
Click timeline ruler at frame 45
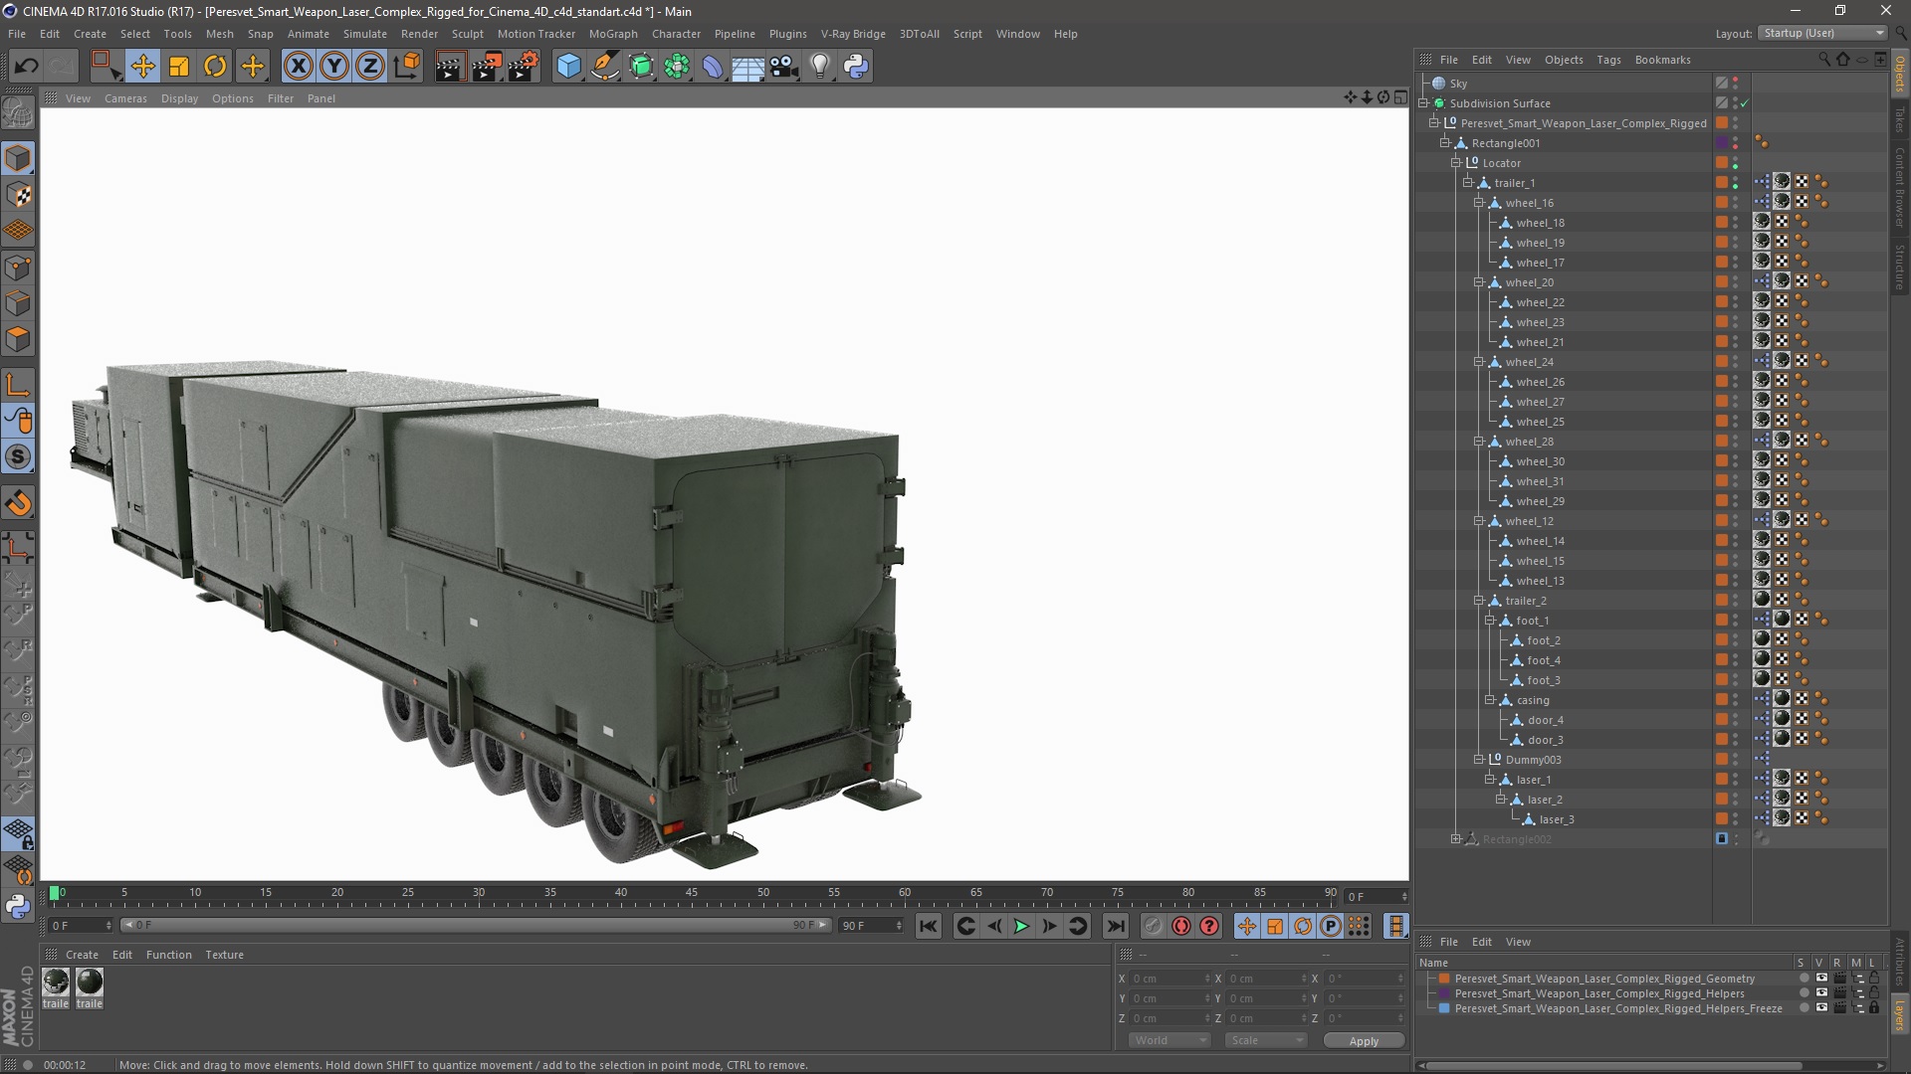pos(692,894)
